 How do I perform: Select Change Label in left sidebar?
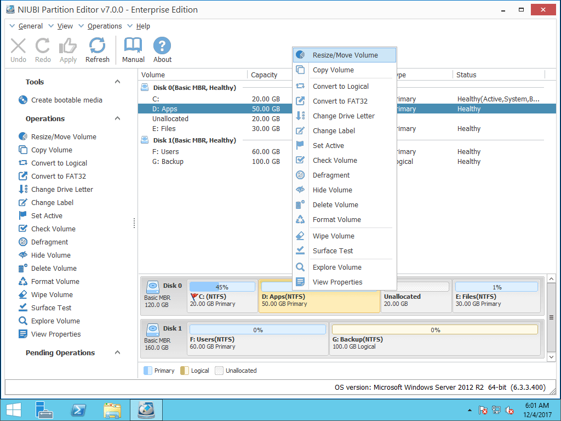pyautogui.click(x=46, y=202)
